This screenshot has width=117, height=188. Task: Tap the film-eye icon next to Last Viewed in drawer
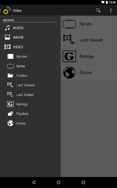(x=10, y=85)
